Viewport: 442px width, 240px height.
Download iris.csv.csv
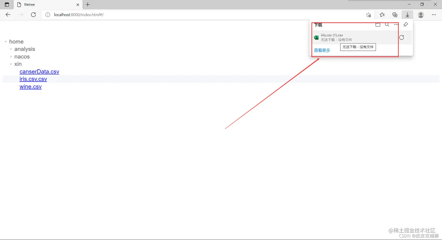[x=33, y=79]
